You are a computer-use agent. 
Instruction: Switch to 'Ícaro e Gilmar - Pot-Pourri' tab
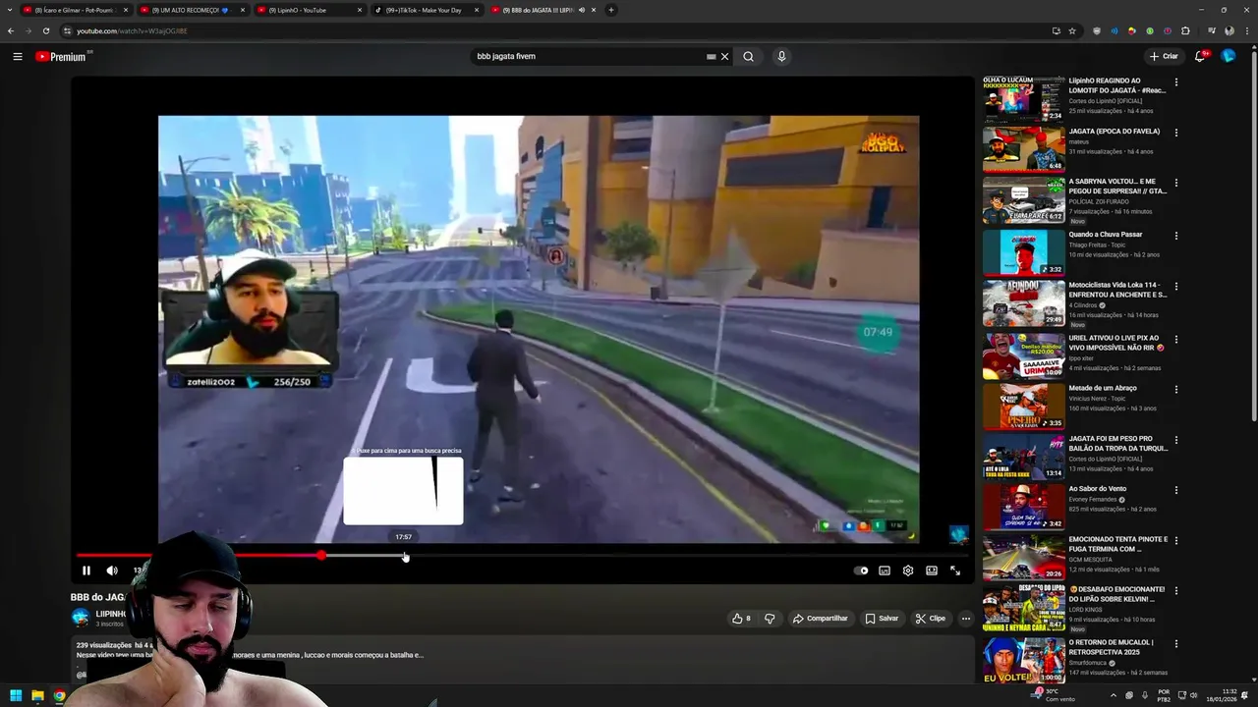coord(75,10)
